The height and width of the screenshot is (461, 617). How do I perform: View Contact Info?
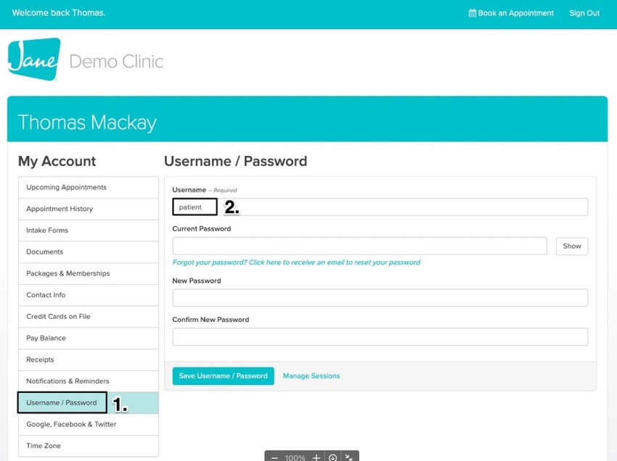click(x=89, y=295)
